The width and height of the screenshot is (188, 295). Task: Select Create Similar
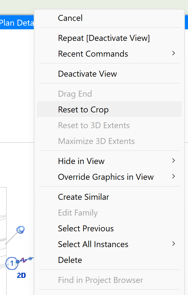(x=83, y=197)
